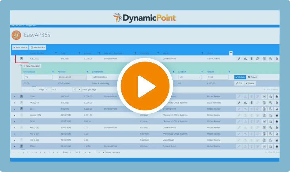The height and width of the screenshot is (172, 290).
Task: Expand the invoice 2786 row
Action: (x=15, y=97)
